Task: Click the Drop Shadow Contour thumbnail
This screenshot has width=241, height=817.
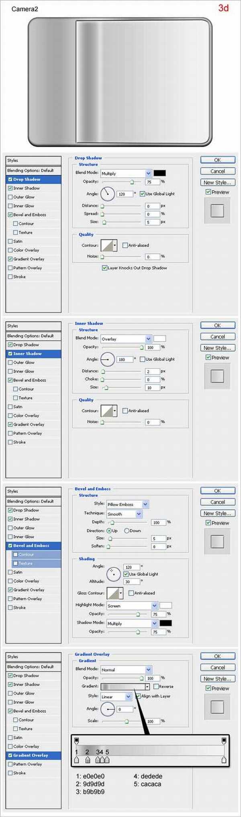Action: point(108,245)
